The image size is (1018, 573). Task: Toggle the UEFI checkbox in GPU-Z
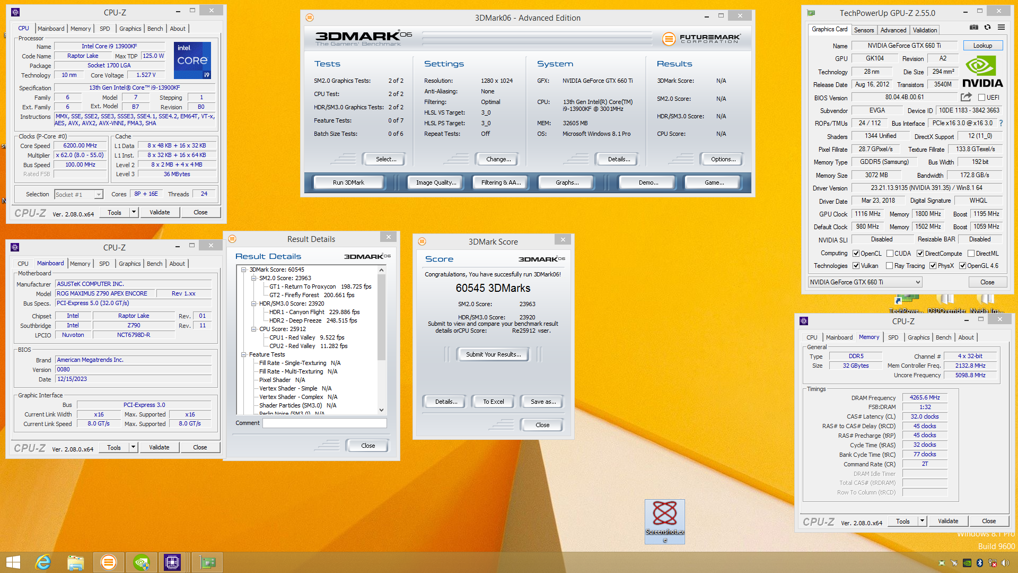click(981, 98)
